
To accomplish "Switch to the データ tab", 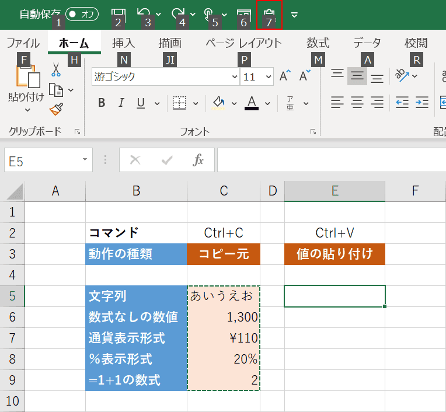I will tap(367, 43).
